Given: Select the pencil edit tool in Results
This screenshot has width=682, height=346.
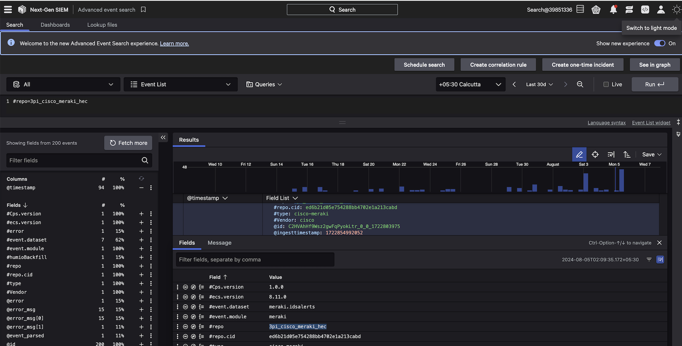Looking at the screenshot, I should (579, 154).
